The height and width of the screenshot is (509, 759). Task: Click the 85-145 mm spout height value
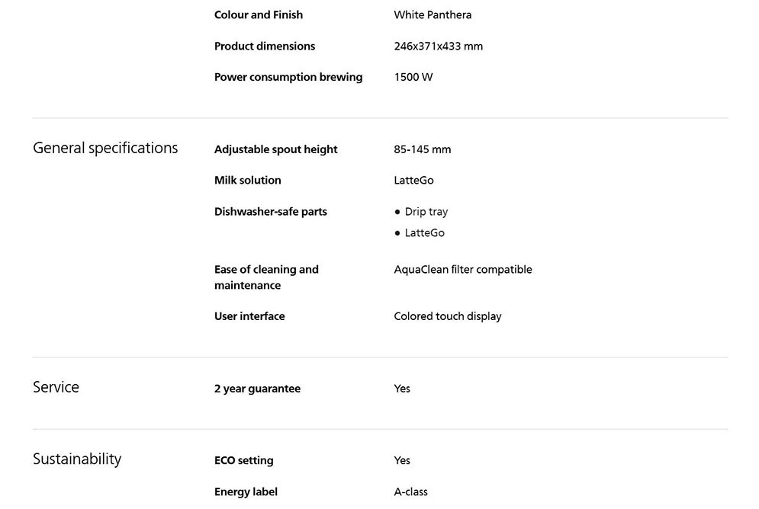click(x=423, y=149)
